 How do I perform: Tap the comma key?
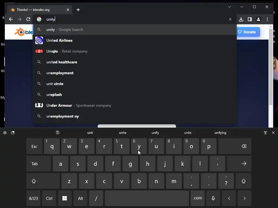pos(191,181)
